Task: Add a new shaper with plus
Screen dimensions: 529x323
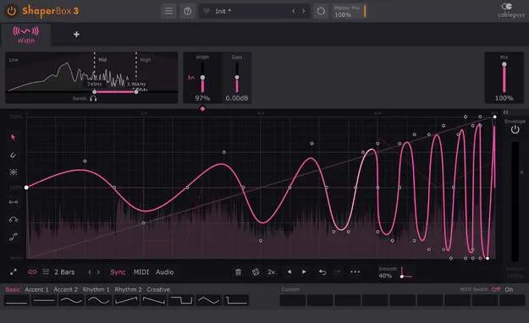Action: click(76, 35)
